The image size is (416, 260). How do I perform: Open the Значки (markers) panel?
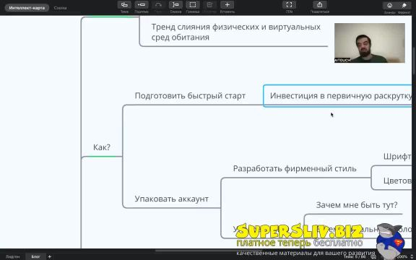pyautogui.click(x=389, y=5)
